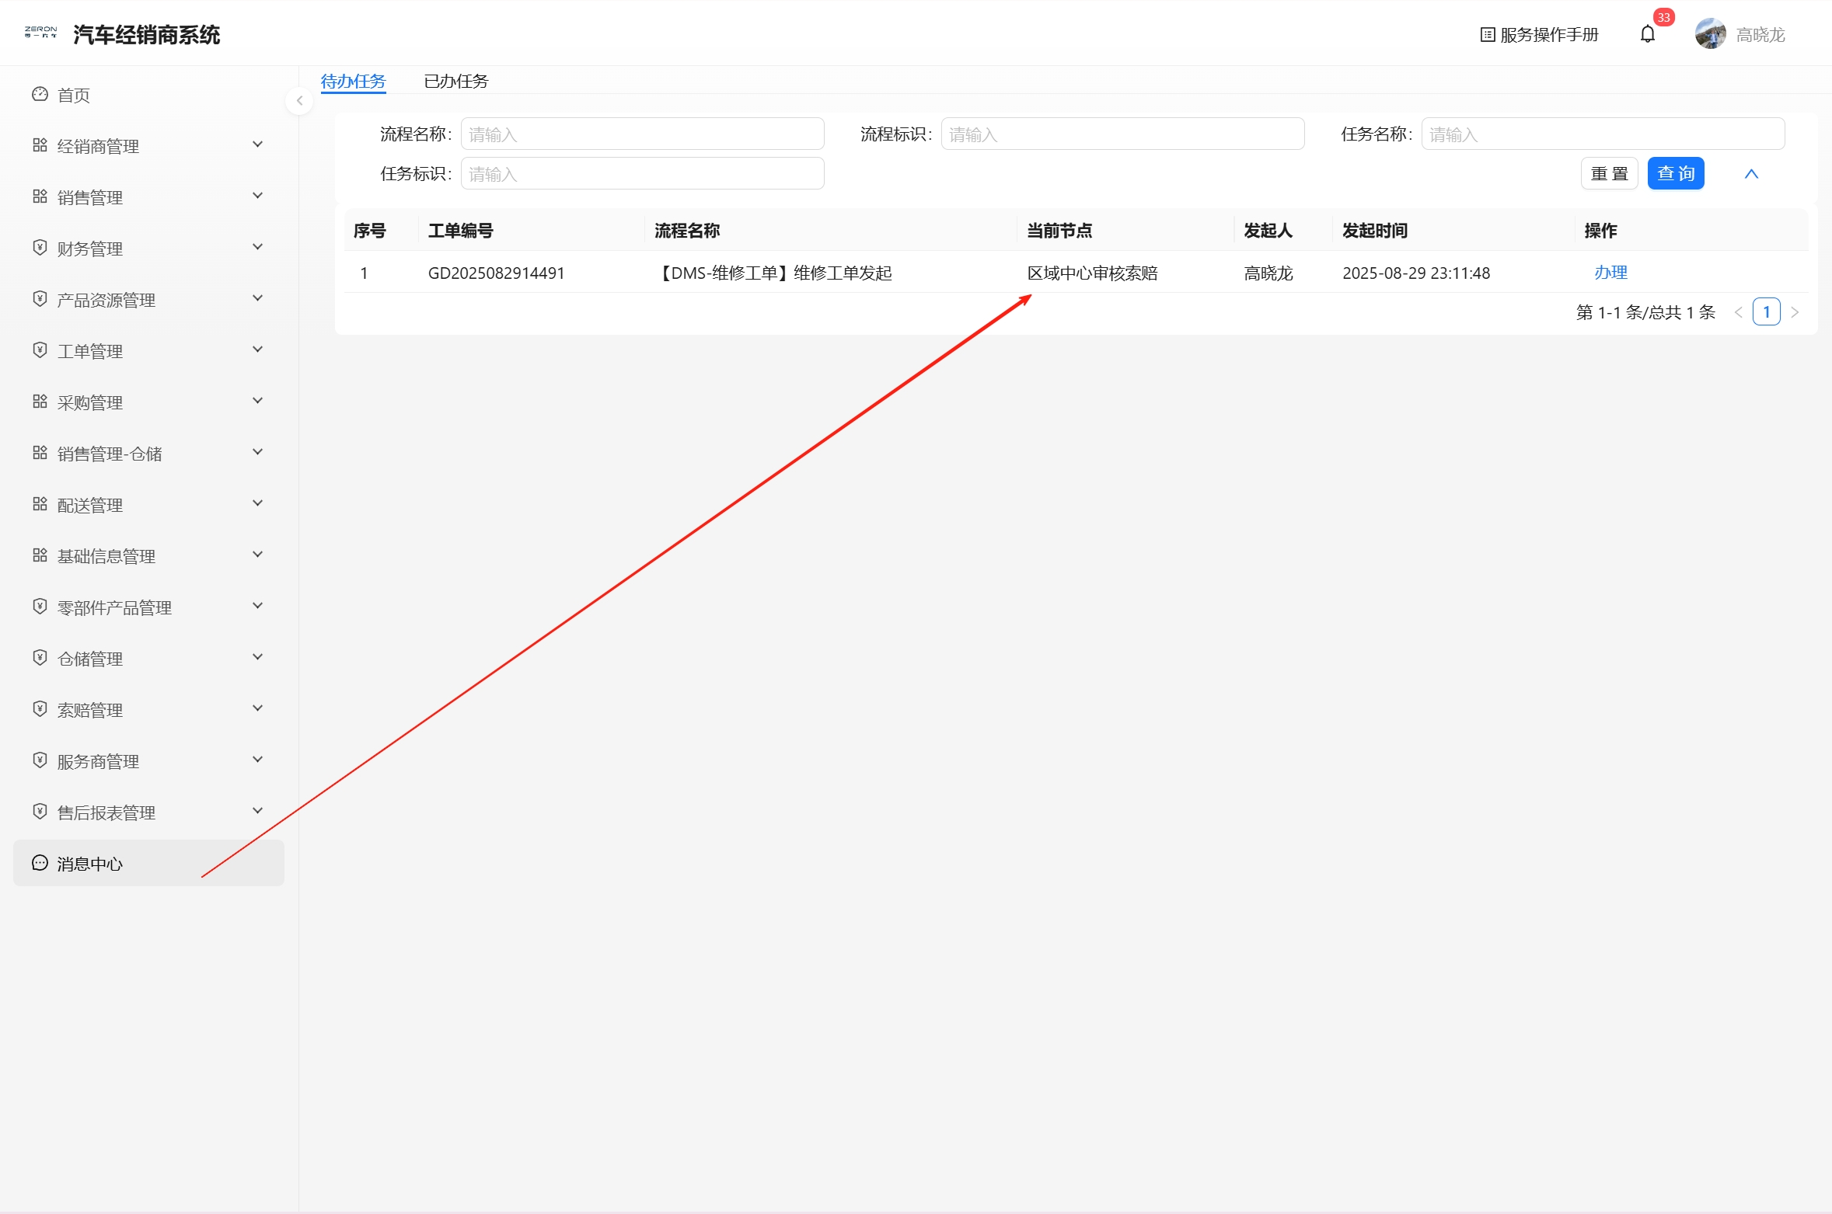This screenshot has width=1832, height=1214.
Task: Click the ZERON logo
Action: pyautogui.click(x=40, y=33)
